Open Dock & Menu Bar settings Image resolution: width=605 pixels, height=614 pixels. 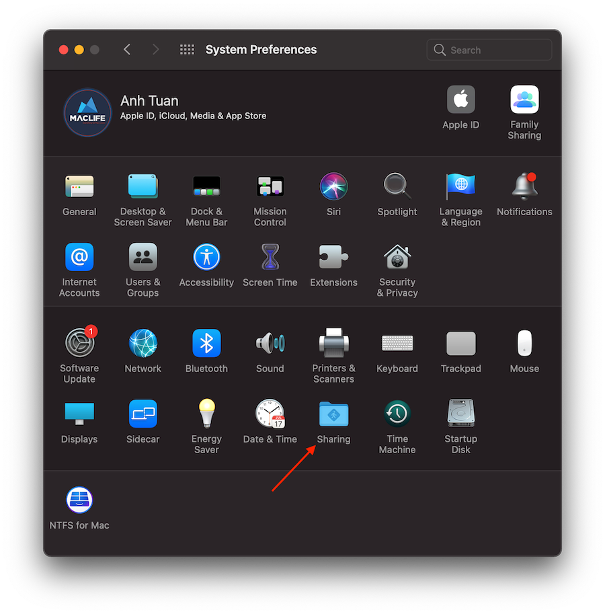click(206, 187)
